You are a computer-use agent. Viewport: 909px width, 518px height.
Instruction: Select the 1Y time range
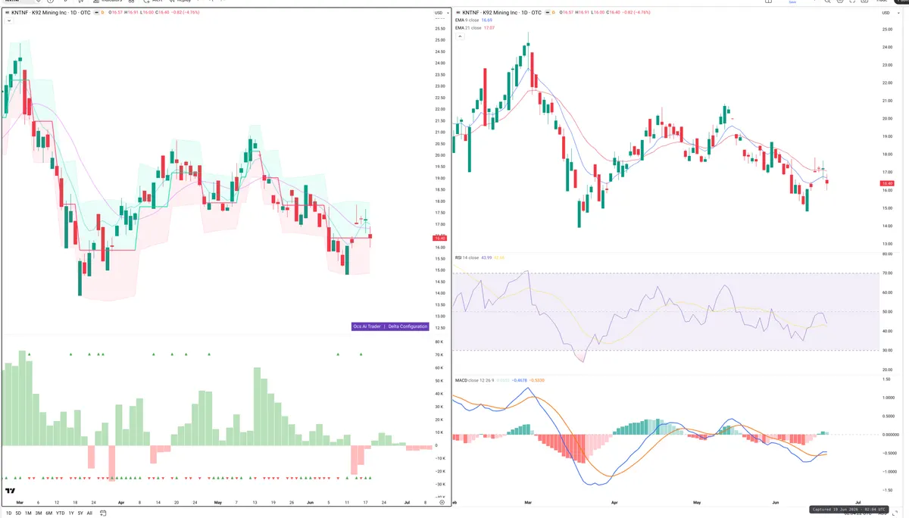71,513
